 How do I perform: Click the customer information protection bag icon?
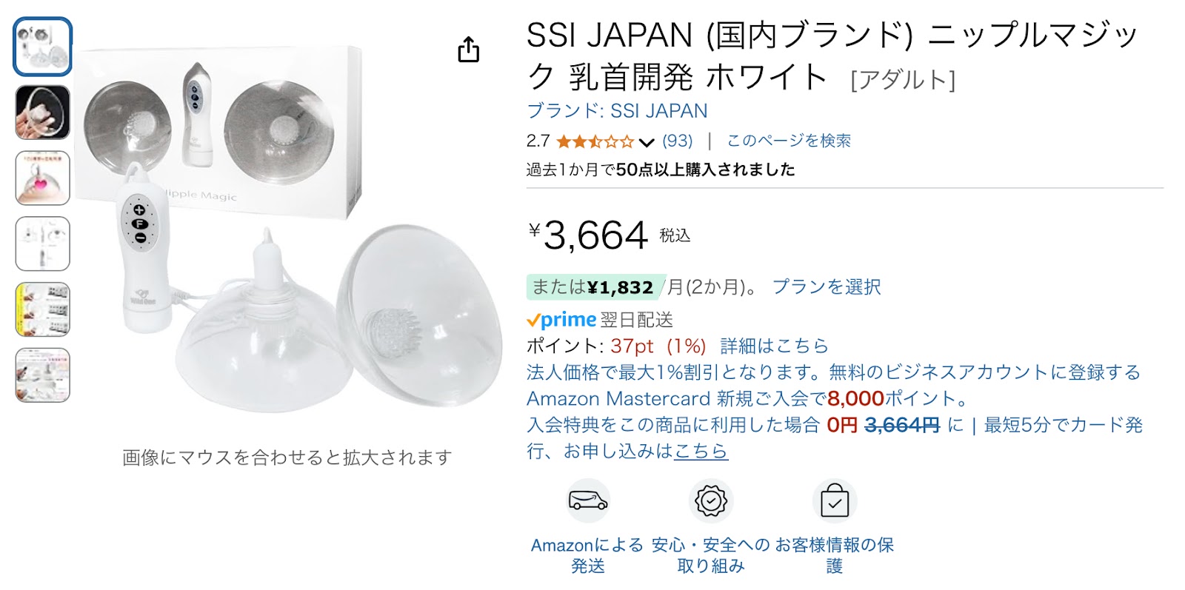point(835,501)
